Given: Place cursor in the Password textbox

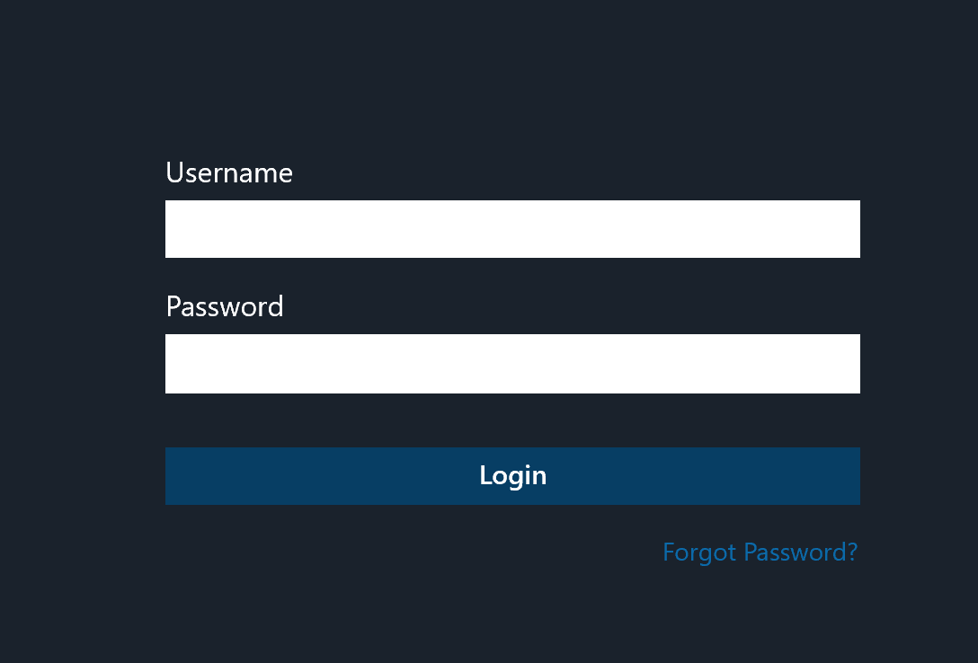Looking at the screenshot, I should (x=512, y=364).
